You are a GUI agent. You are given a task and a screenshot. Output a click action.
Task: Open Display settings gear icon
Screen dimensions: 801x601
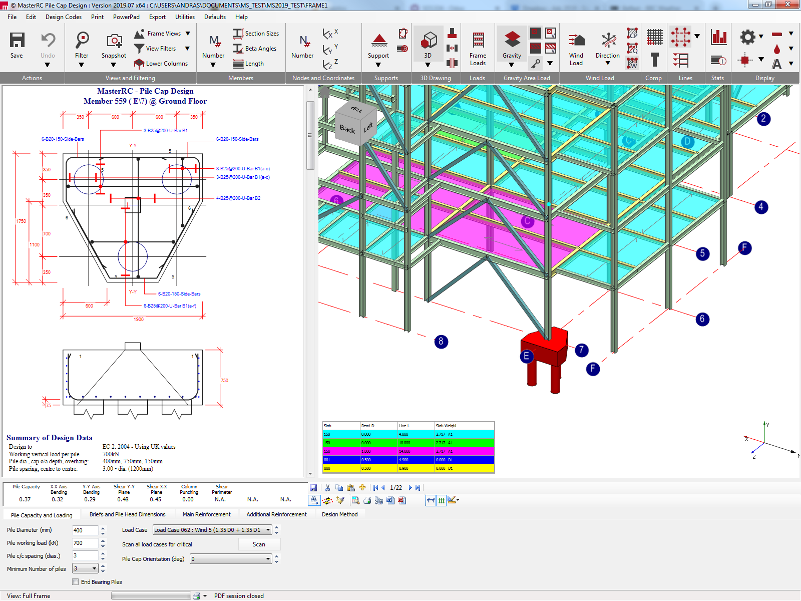click(x=747, y=37)
